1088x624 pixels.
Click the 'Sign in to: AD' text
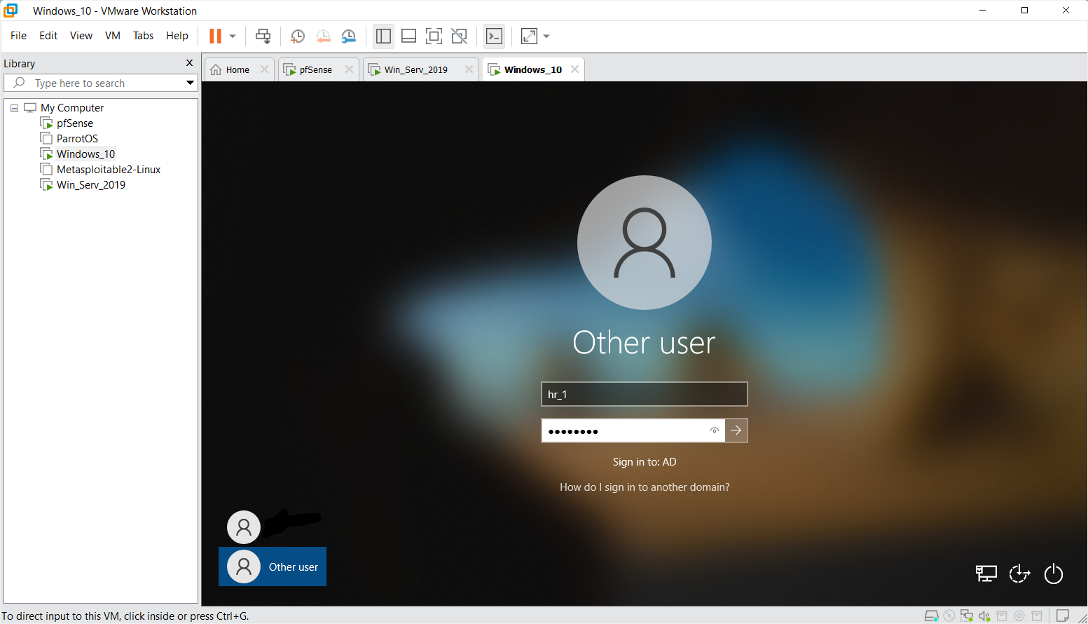[645, 462]
